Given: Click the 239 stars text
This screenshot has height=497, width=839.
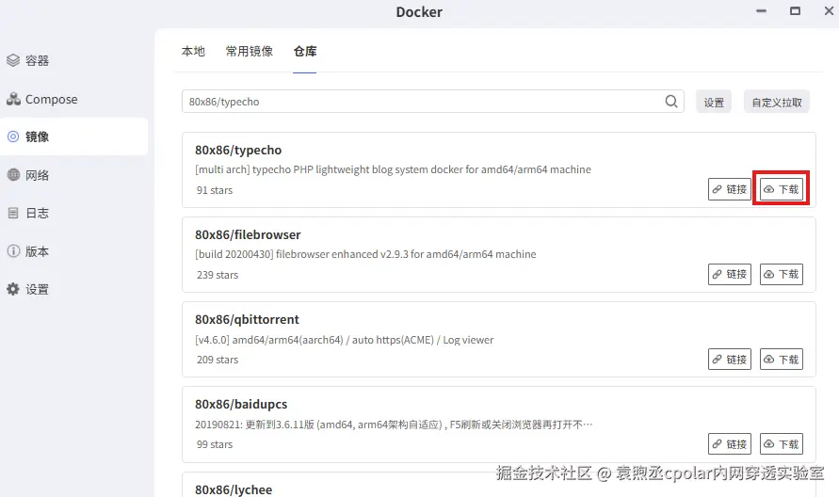Looking at the screenshot, I should pos(218,275).
